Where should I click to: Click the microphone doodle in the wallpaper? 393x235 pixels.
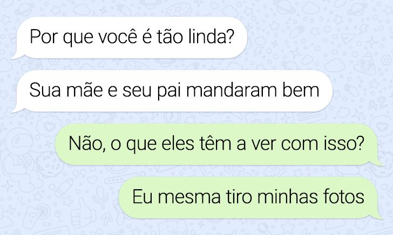tap(101, 197)
